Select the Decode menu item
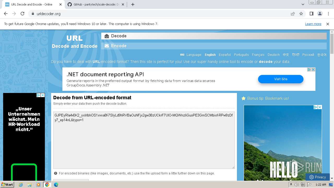 point(214,36)
